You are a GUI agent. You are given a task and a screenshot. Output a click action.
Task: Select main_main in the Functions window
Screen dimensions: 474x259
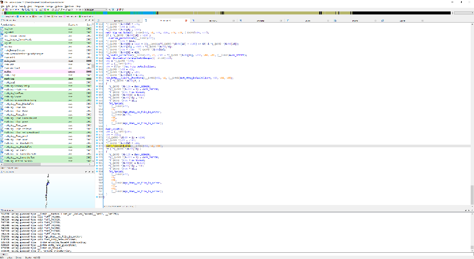pos(15,60)
